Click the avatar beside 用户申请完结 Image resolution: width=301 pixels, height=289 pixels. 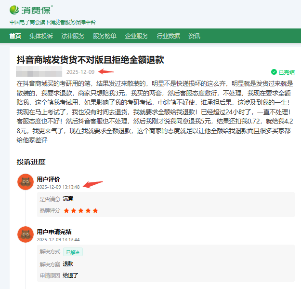[x=25, y=234]
